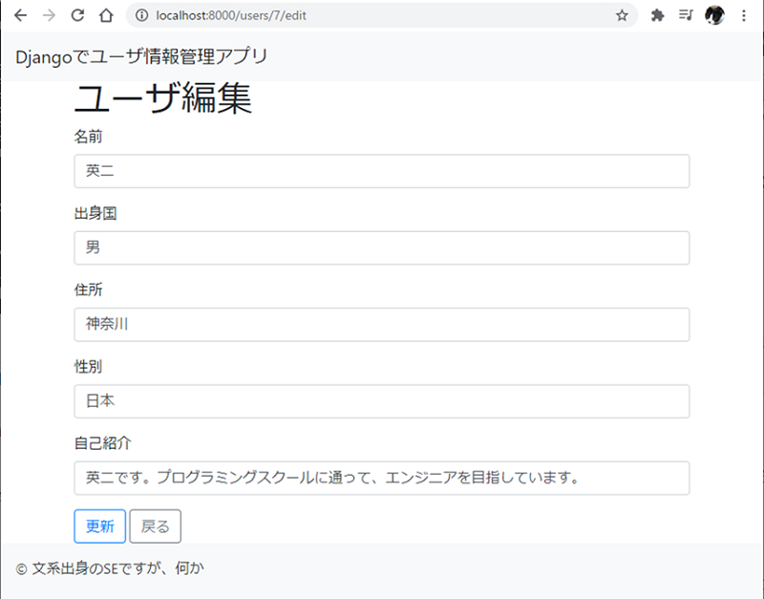Click the ユーザ編集 page heading
The width and height of the screenshot is (764, 599).
(x=162, y=98)
